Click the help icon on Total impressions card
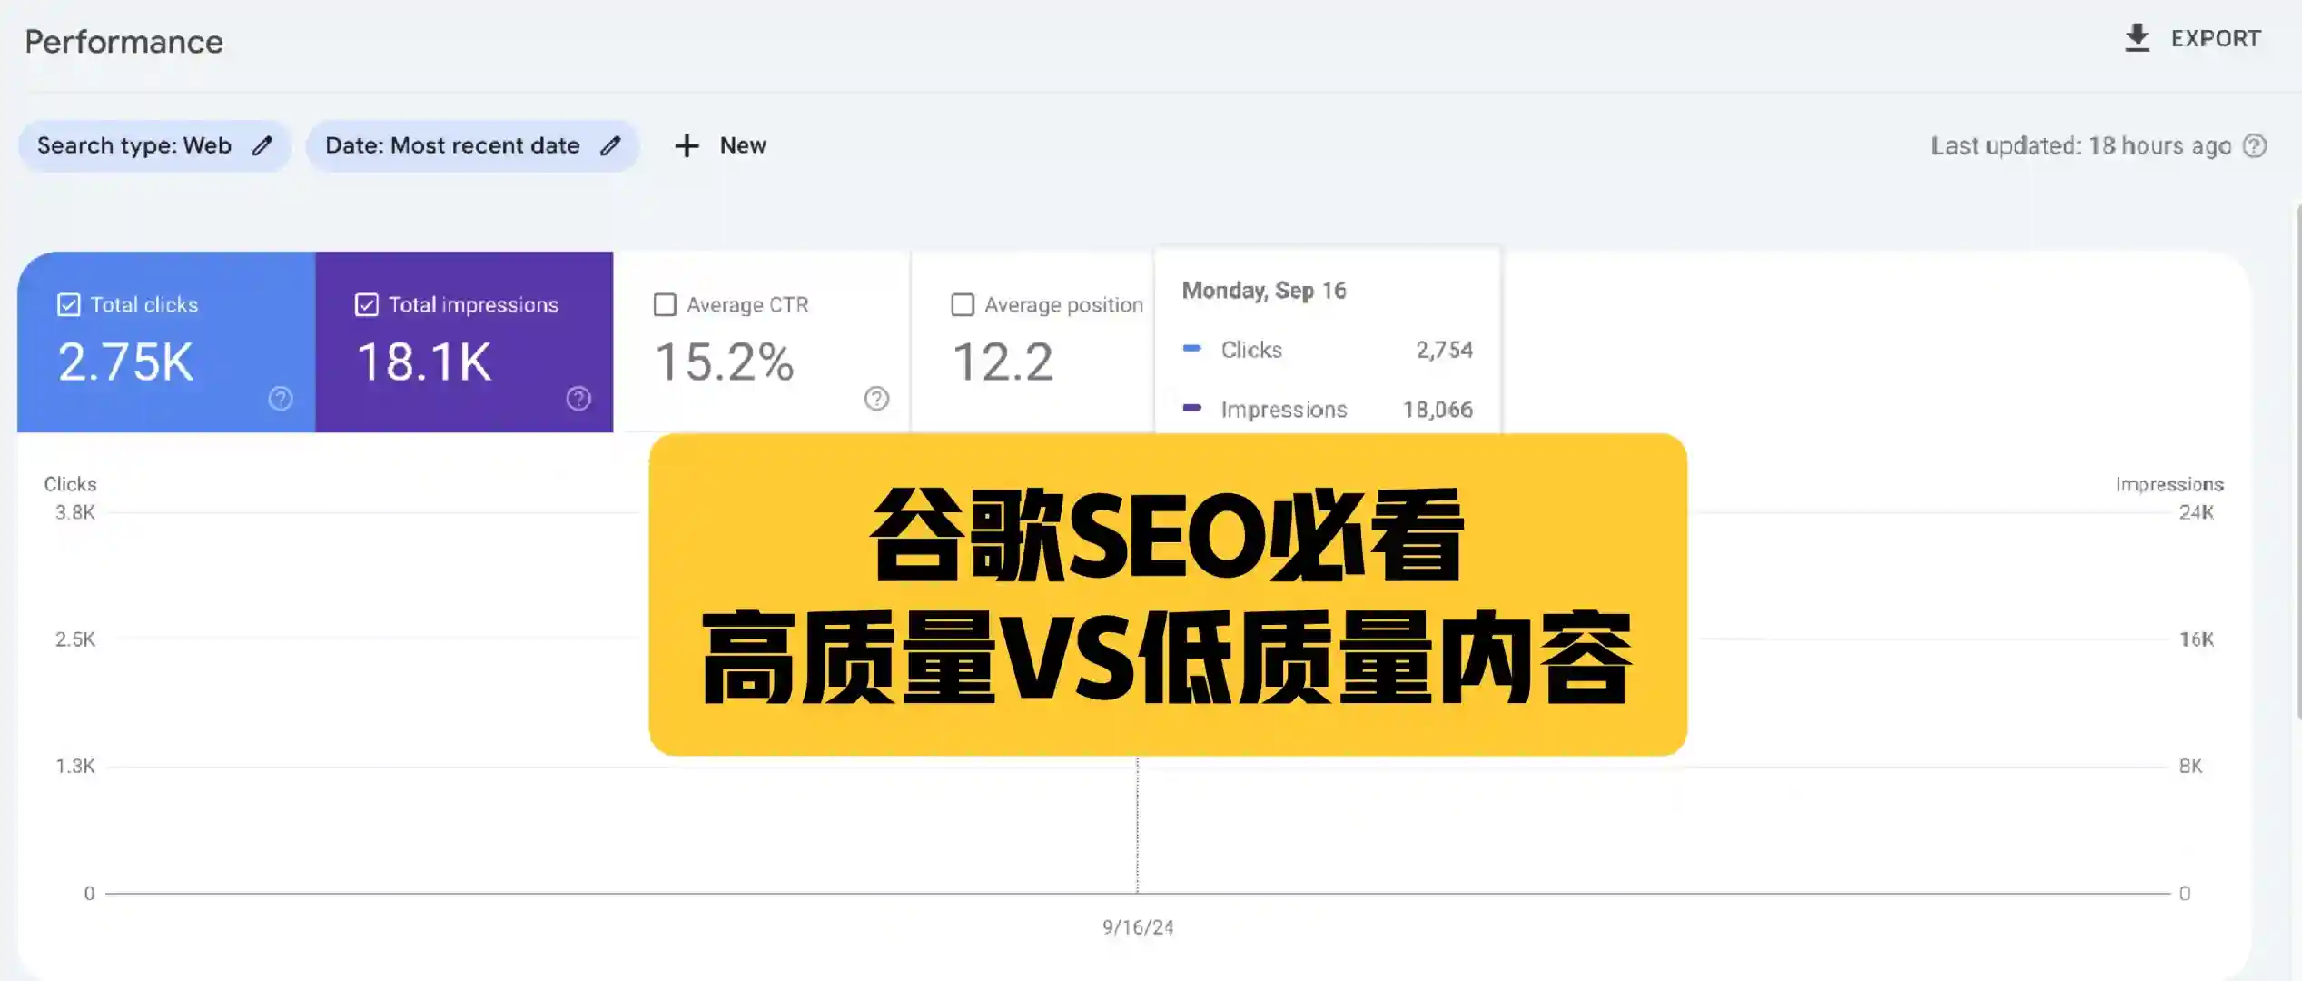 click(x=578, y=399)
